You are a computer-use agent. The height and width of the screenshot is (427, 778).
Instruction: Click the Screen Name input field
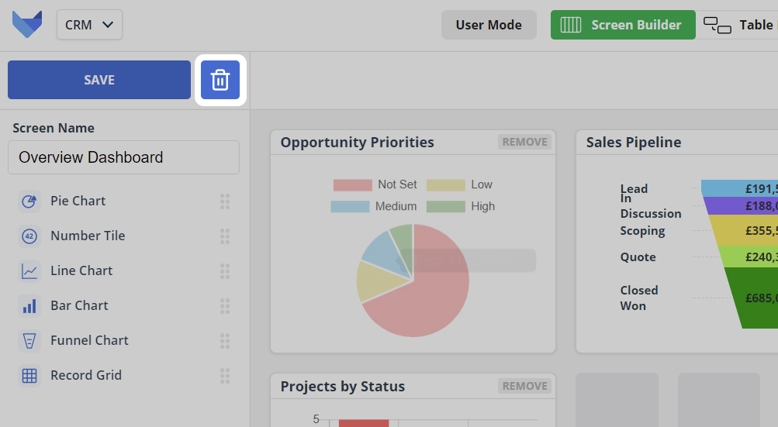click(x=123, y=157)
